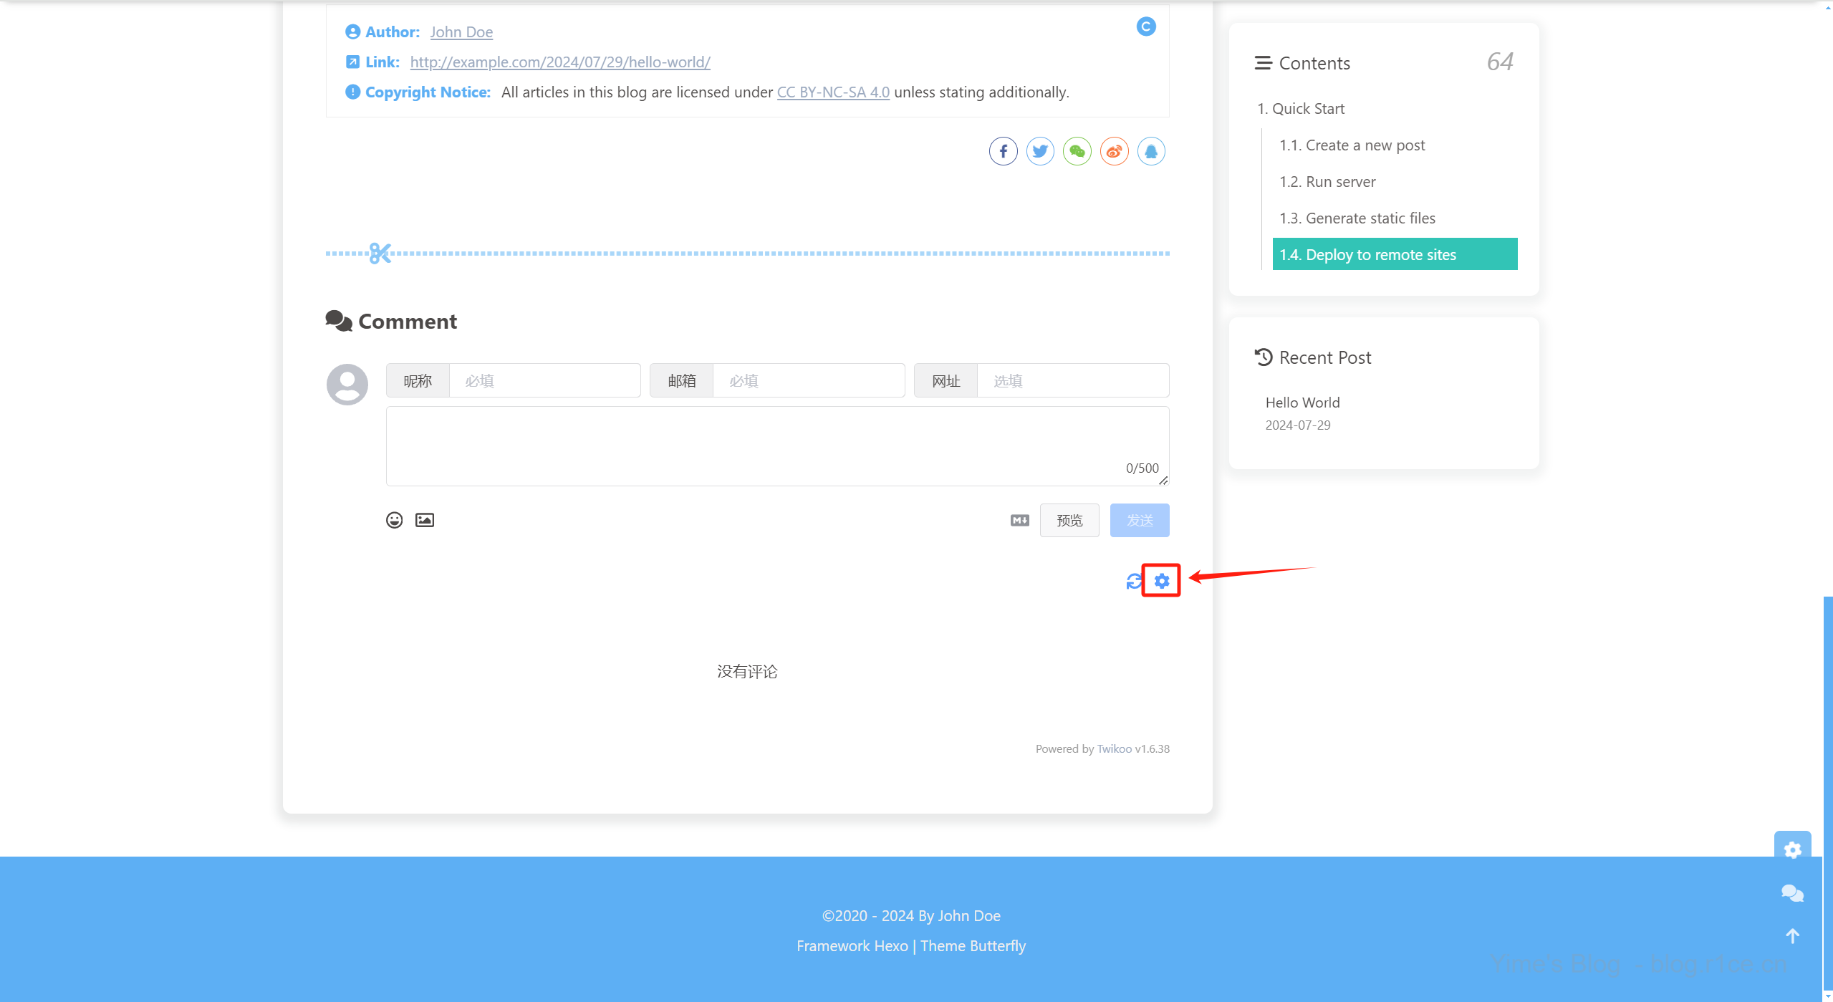Jump to comments via chat bubble button
The height and width of the screenshot is (1002, 1833).
[1792, 892]
